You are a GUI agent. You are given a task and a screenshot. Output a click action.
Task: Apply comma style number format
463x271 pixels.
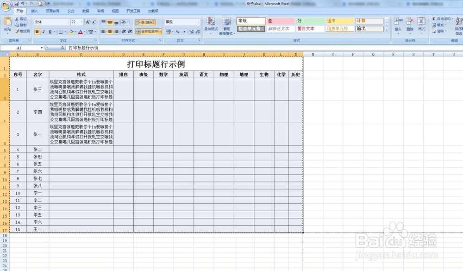[184, 32]
